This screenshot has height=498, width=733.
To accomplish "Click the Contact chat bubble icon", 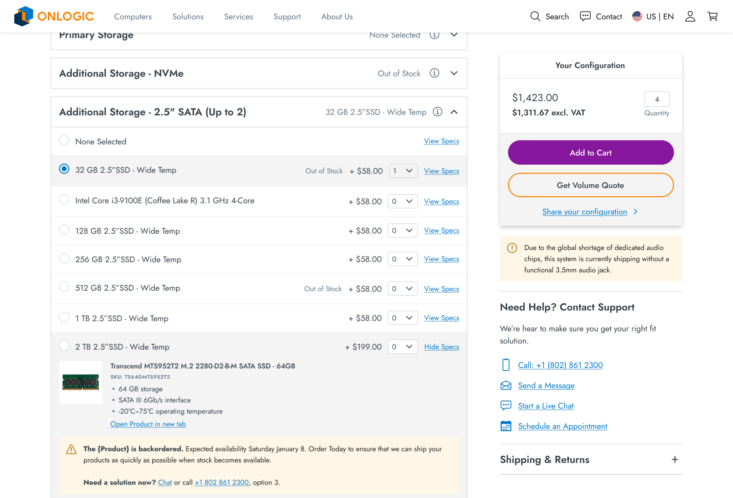I will (x=585, y=16).
